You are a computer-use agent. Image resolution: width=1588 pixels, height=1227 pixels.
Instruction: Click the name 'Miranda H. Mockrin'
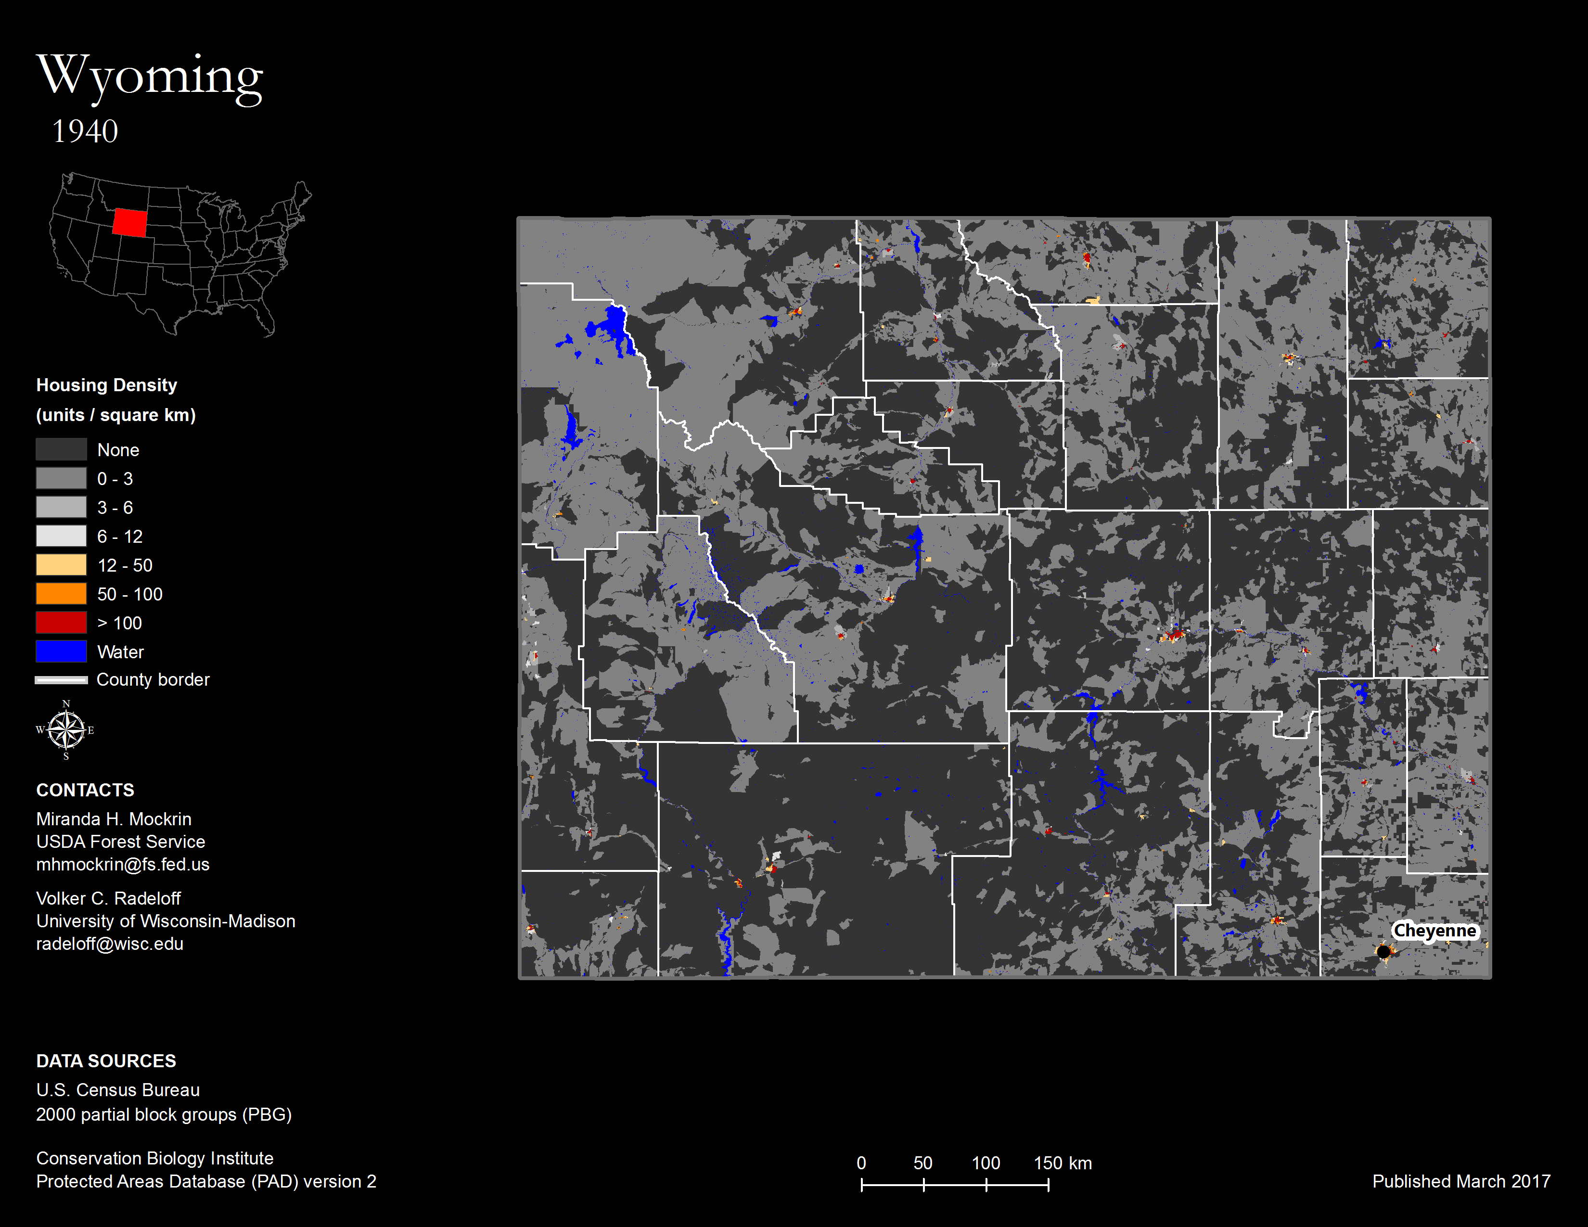pyautogui.click(x=114, y=819)
